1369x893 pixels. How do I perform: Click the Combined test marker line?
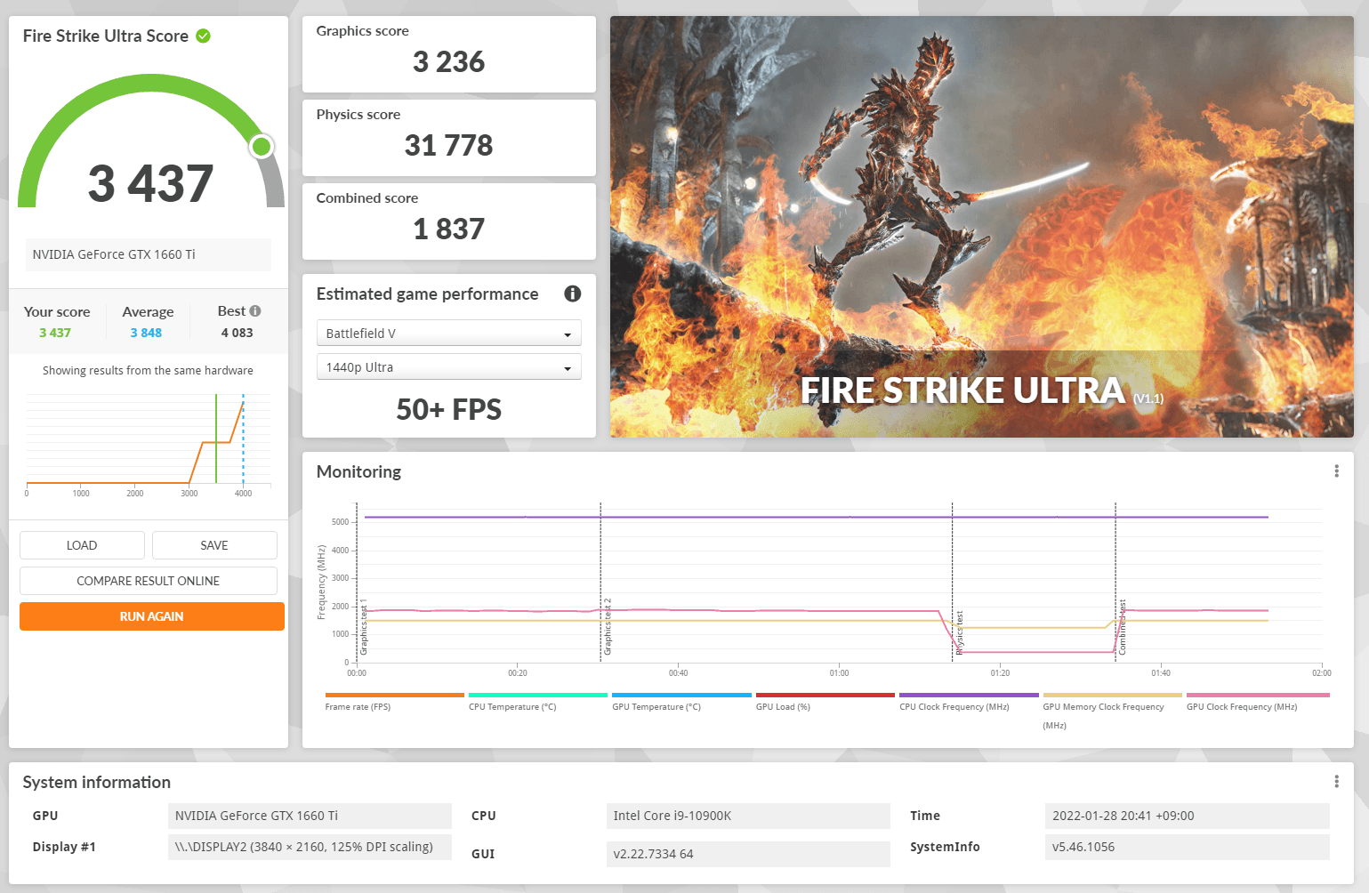click(1115, 583)
